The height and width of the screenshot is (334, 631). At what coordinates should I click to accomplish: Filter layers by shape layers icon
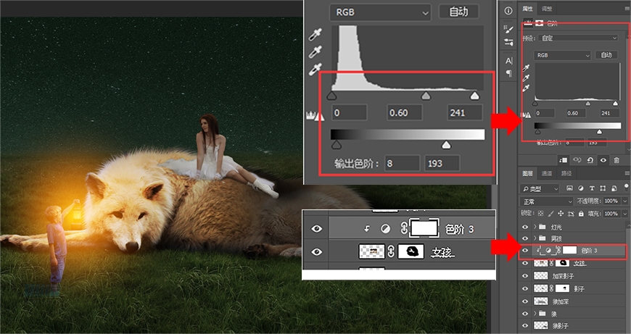603,188
